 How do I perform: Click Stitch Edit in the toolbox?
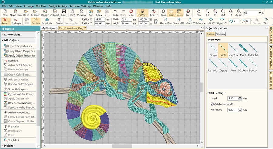coord(14,140)
